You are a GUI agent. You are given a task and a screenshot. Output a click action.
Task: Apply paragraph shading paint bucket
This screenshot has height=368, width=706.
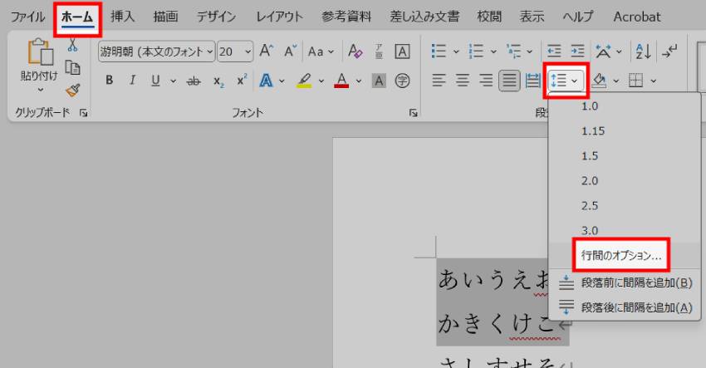[x=599, y=81]
